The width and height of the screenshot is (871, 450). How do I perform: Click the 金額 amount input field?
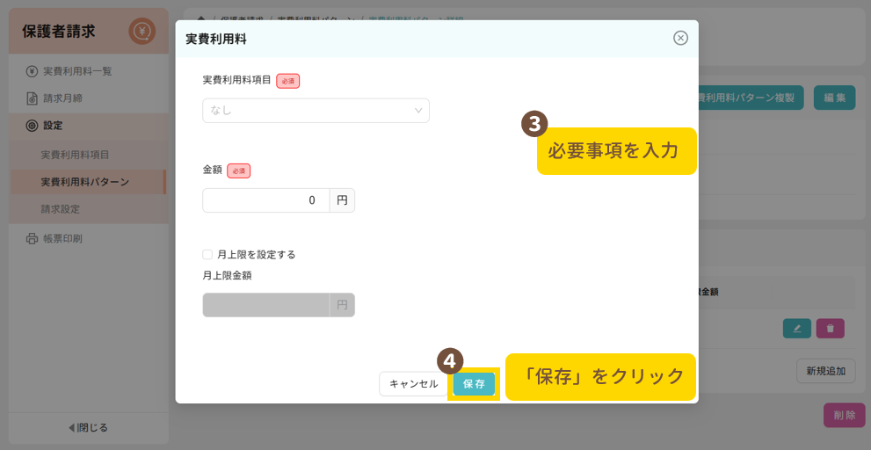click(266, 200)
